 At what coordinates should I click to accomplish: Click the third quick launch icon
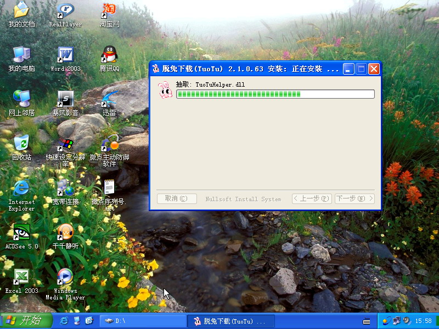89,321
